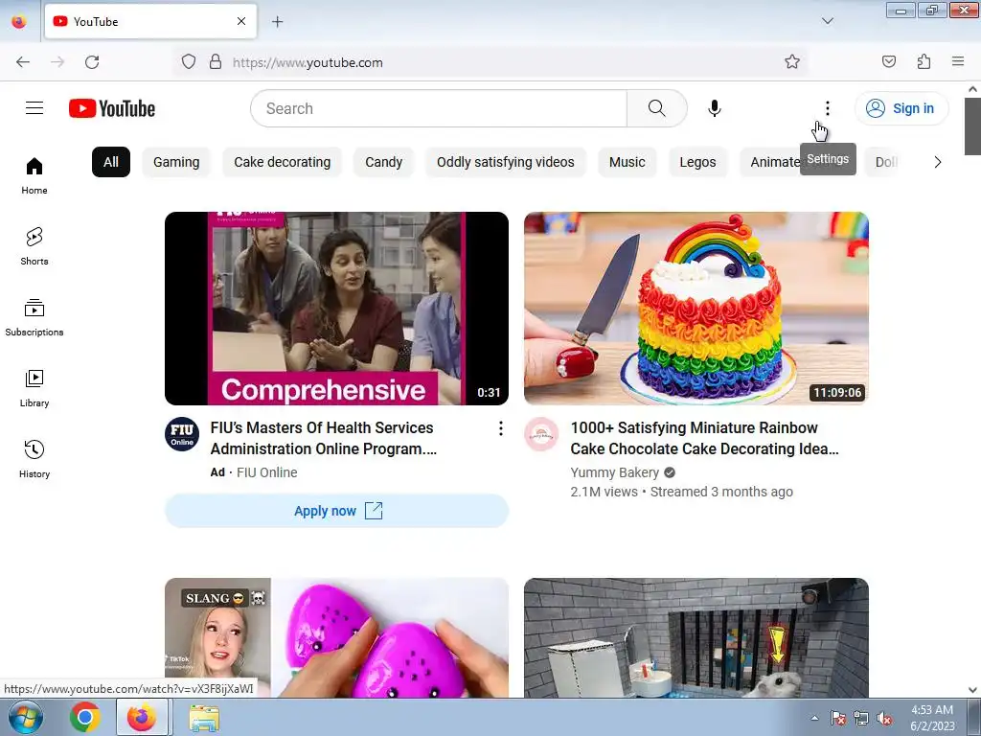981x736 pixels.
Task: Open Library from the sidebar
Action: pos(34,389)
